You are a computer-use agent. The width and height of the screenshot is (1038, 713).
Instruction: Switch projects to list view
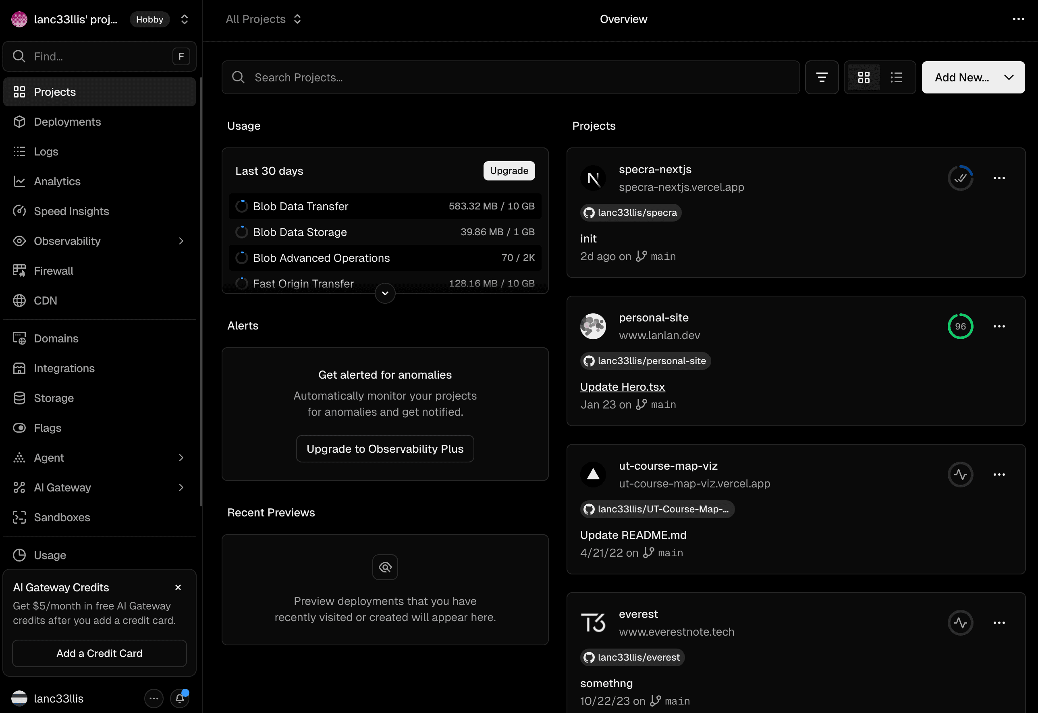click(896, 77)
